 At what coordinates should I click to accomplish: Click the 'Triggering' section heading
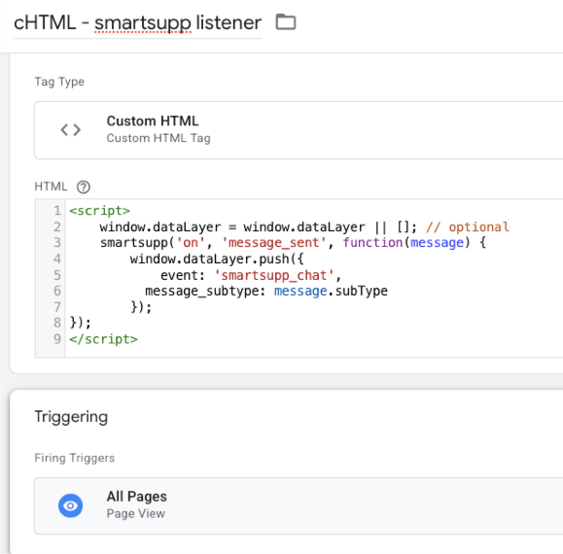click(x=71, y=417)
